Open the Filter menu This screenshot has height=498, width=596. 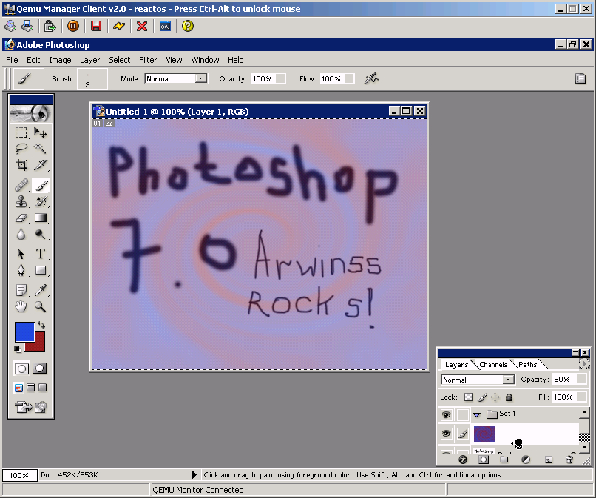(x=148, y=60)
